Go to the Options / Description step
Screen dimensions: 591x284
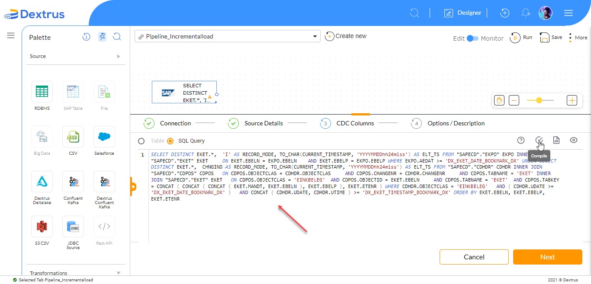pos(448,123)
